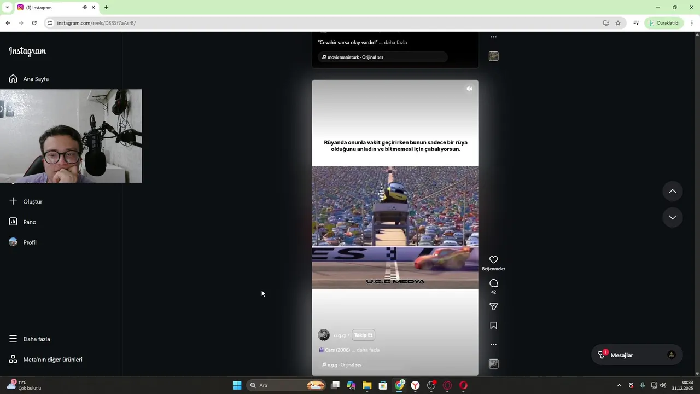Open the weather widget showing 11°C
Screen dimensions: 700x394
click(25, 385)
